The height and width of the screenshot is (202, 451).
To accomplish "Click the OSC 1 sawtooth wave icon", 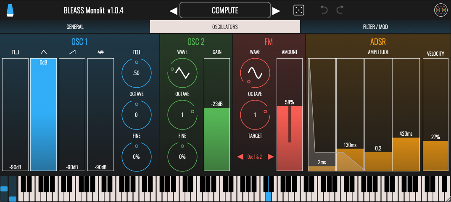I will 72,52.
